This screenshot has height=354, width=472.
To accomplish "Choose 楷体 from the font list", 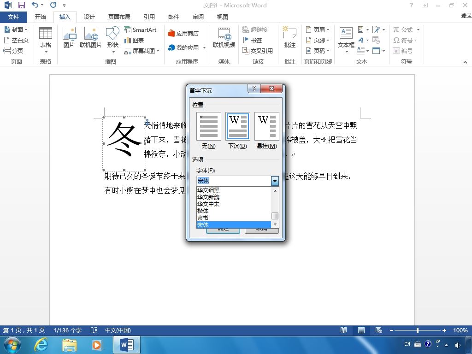I will click(x=234, y=211).
